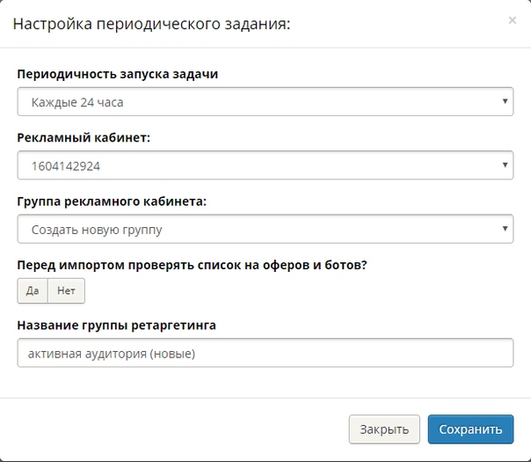Click the "Периодичность запуска задачи" label
The image size is (531, 462).
(x=118, y=74)
